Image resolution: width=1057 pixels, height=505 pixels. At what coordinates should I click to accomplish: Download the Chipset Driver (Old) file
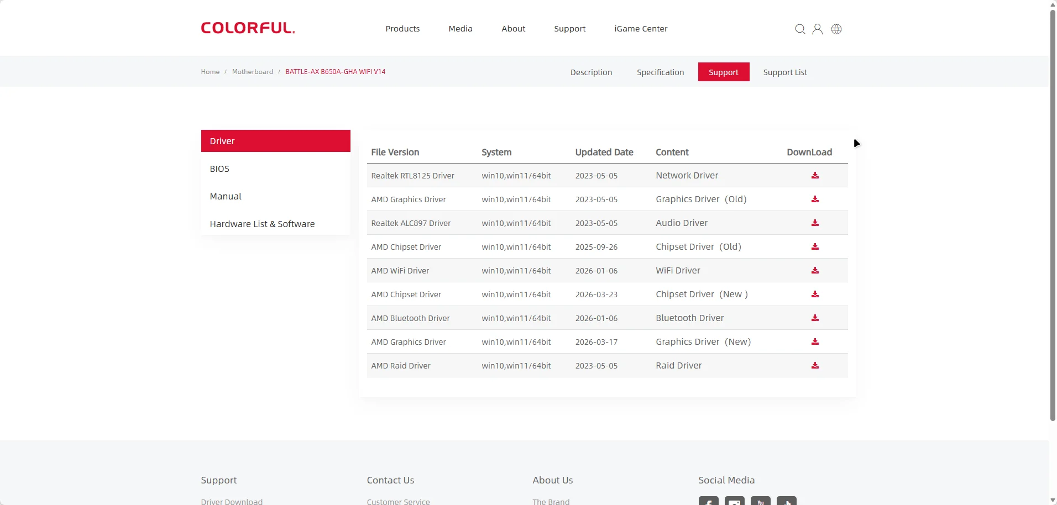815,247
